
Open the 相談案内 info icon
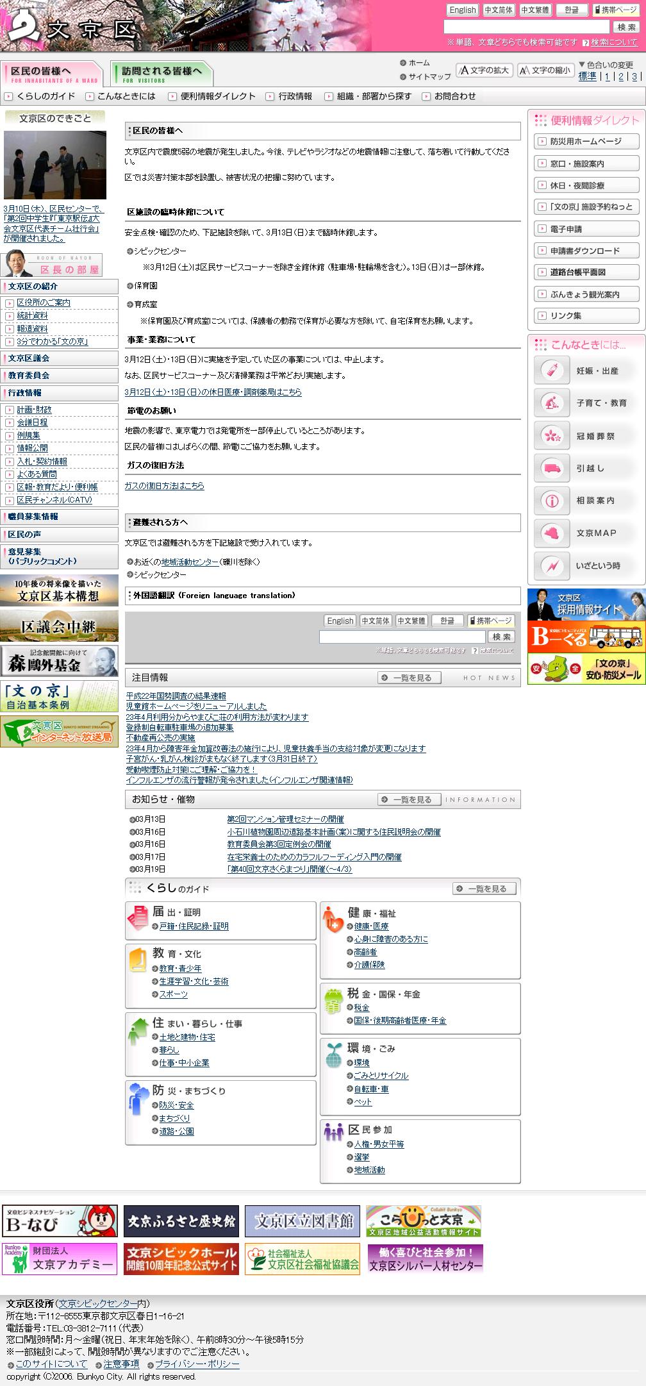coord(551,501)
